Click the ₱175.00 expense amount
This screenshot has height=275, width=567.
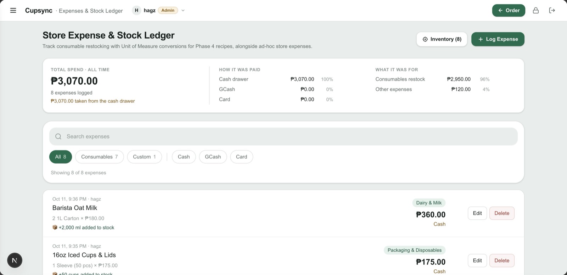pos(431,262)
